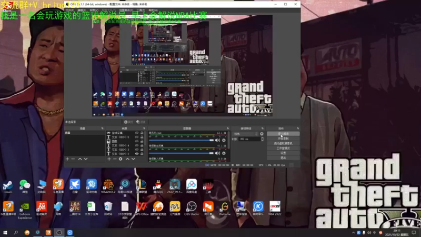Click desktop audio volume slider

(181, 153)
